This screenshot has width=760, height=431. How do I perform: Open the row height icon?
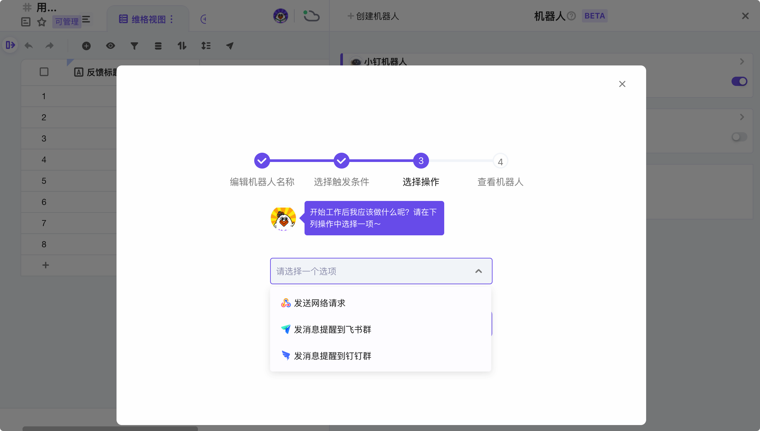click(206, 46)
